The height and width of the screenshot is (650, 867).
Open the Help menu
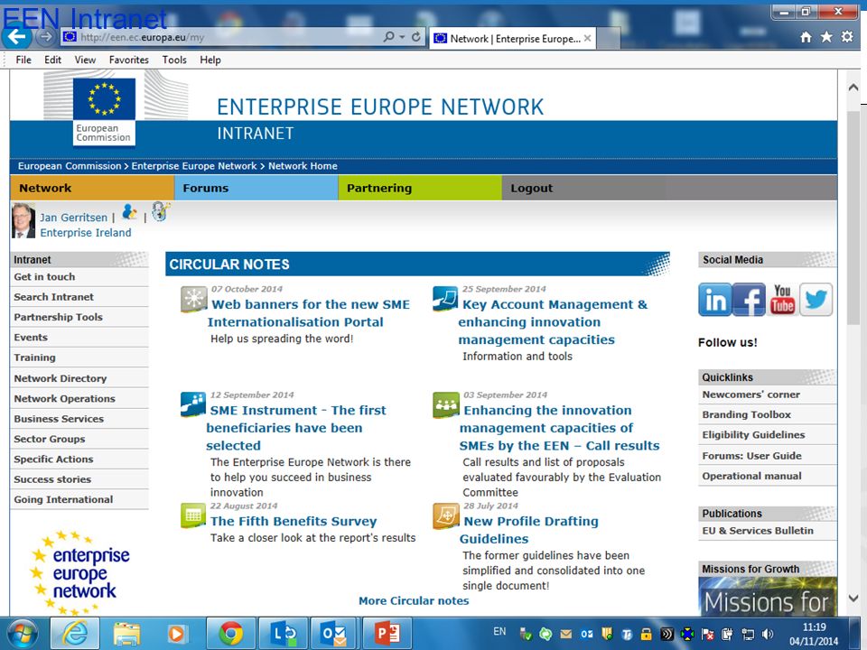coord(210,60)
